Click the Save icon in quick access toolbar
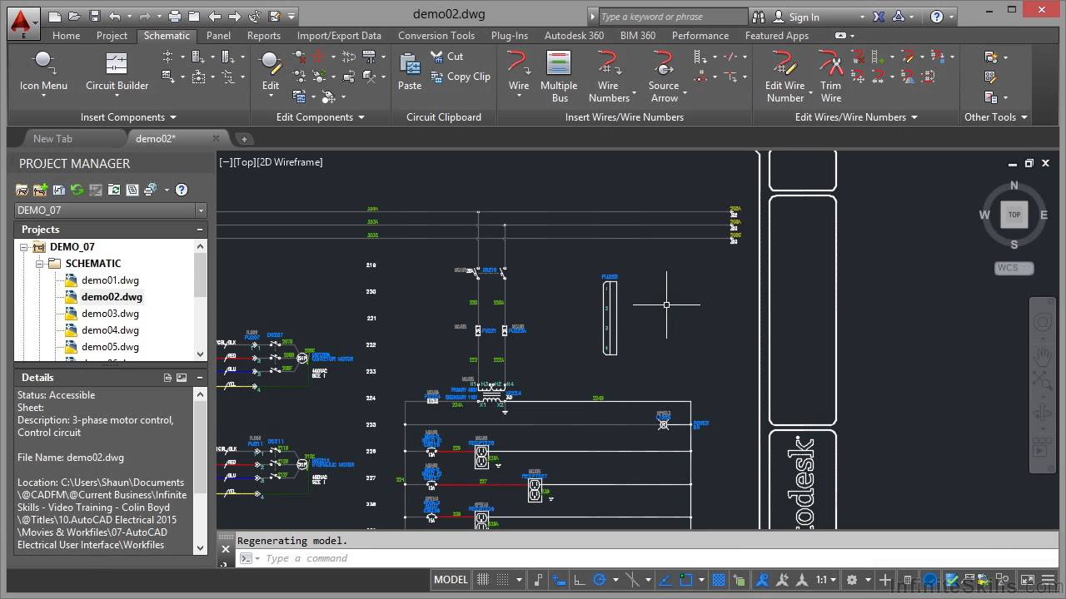This screenshot has height=599, width=1066. [x=94, y=16]
